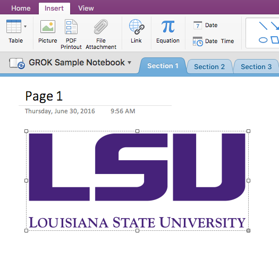Screen dimensions: 279x258
Task: Click the image's right-middle resize handle
Action: click(x=248, y=181)
